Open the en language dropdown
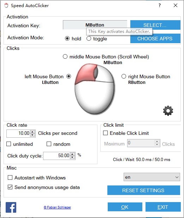The height and width of the screenshot is (218, 184). [152, 177]
